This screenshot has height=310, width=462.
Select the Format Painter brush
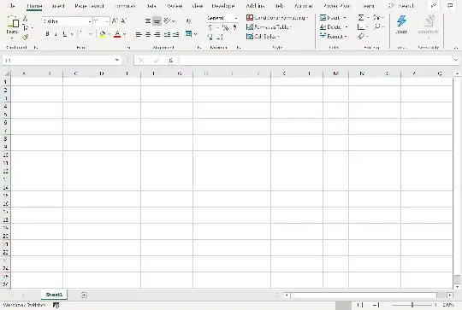pyautogui.click(x=26, y=37)
